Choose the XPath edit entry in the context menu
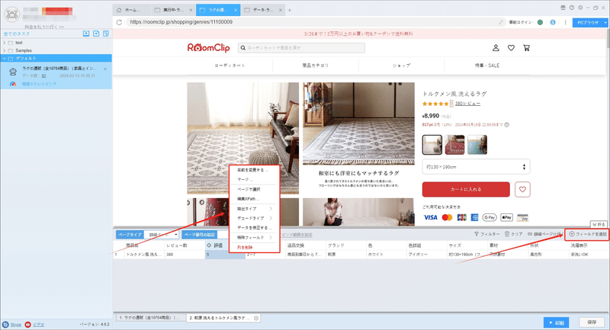The height and width of the screenshot is (330, 610). [255, 199]
